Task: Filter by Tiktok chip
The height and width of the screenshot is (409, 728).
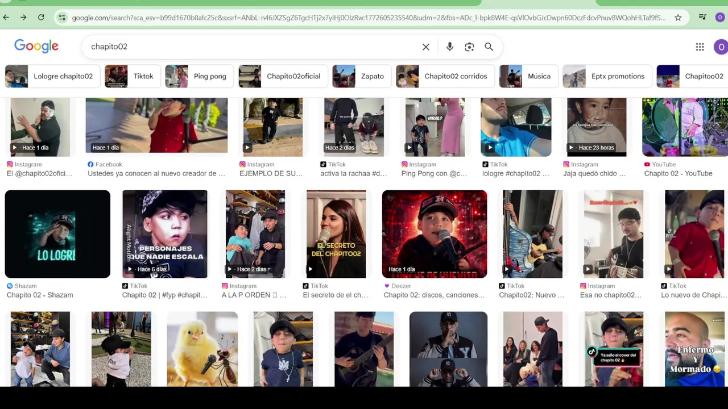Action: (132, 76)
